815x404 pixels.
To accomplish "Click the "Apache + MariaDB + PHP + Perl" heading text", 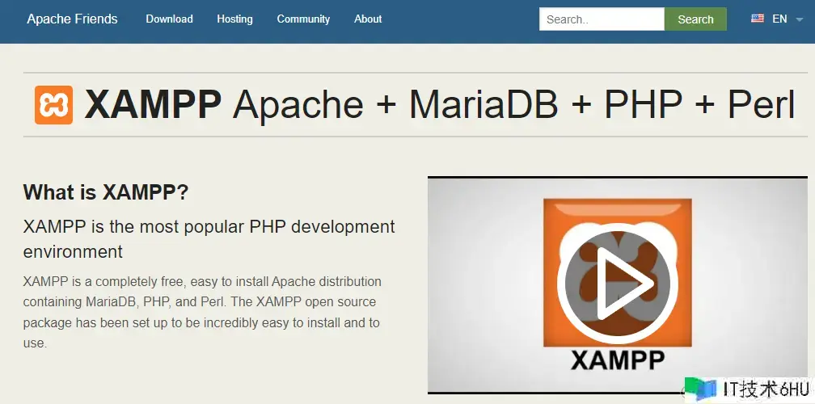I will [x=514, y=105].
